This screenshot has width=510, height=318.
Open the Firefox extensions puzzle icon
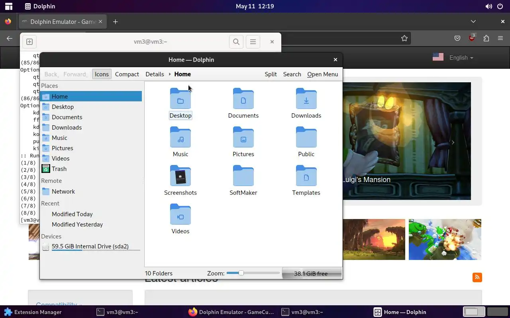(486, 38)
